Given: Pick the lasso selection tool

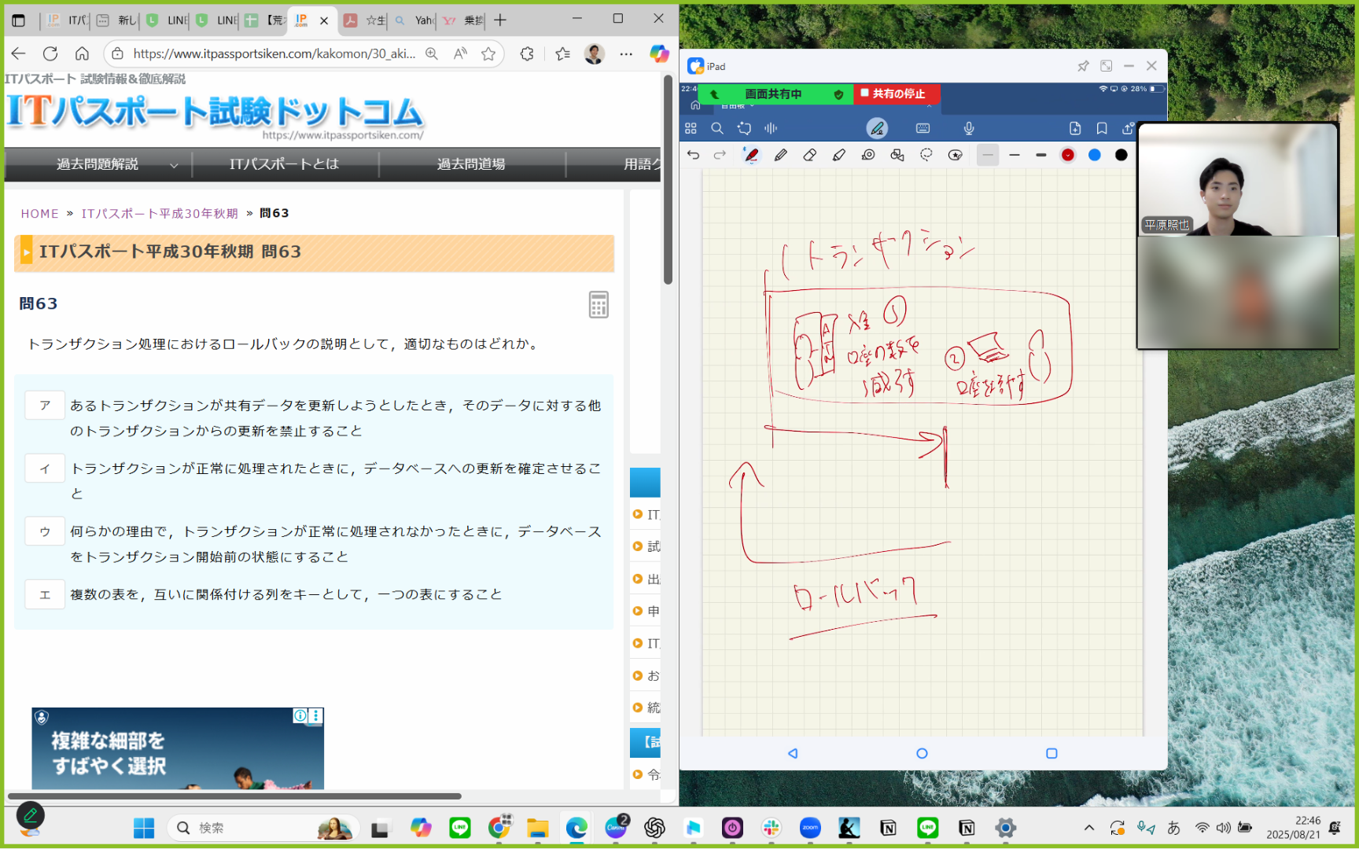Looking at the screenshot, I should tap(926, 155).
